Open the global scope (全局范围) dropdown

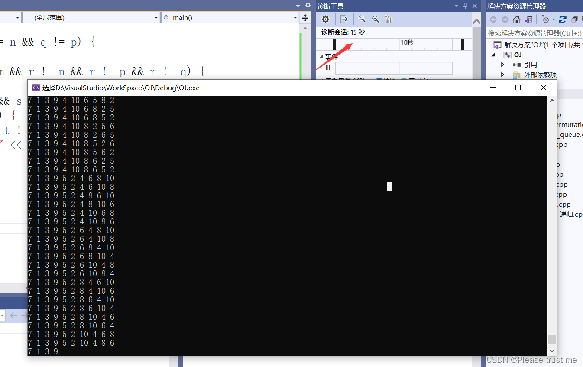92,18
